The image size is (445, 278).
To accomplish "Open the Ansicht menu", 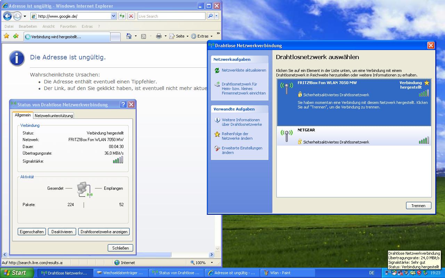I will point(49,26).
